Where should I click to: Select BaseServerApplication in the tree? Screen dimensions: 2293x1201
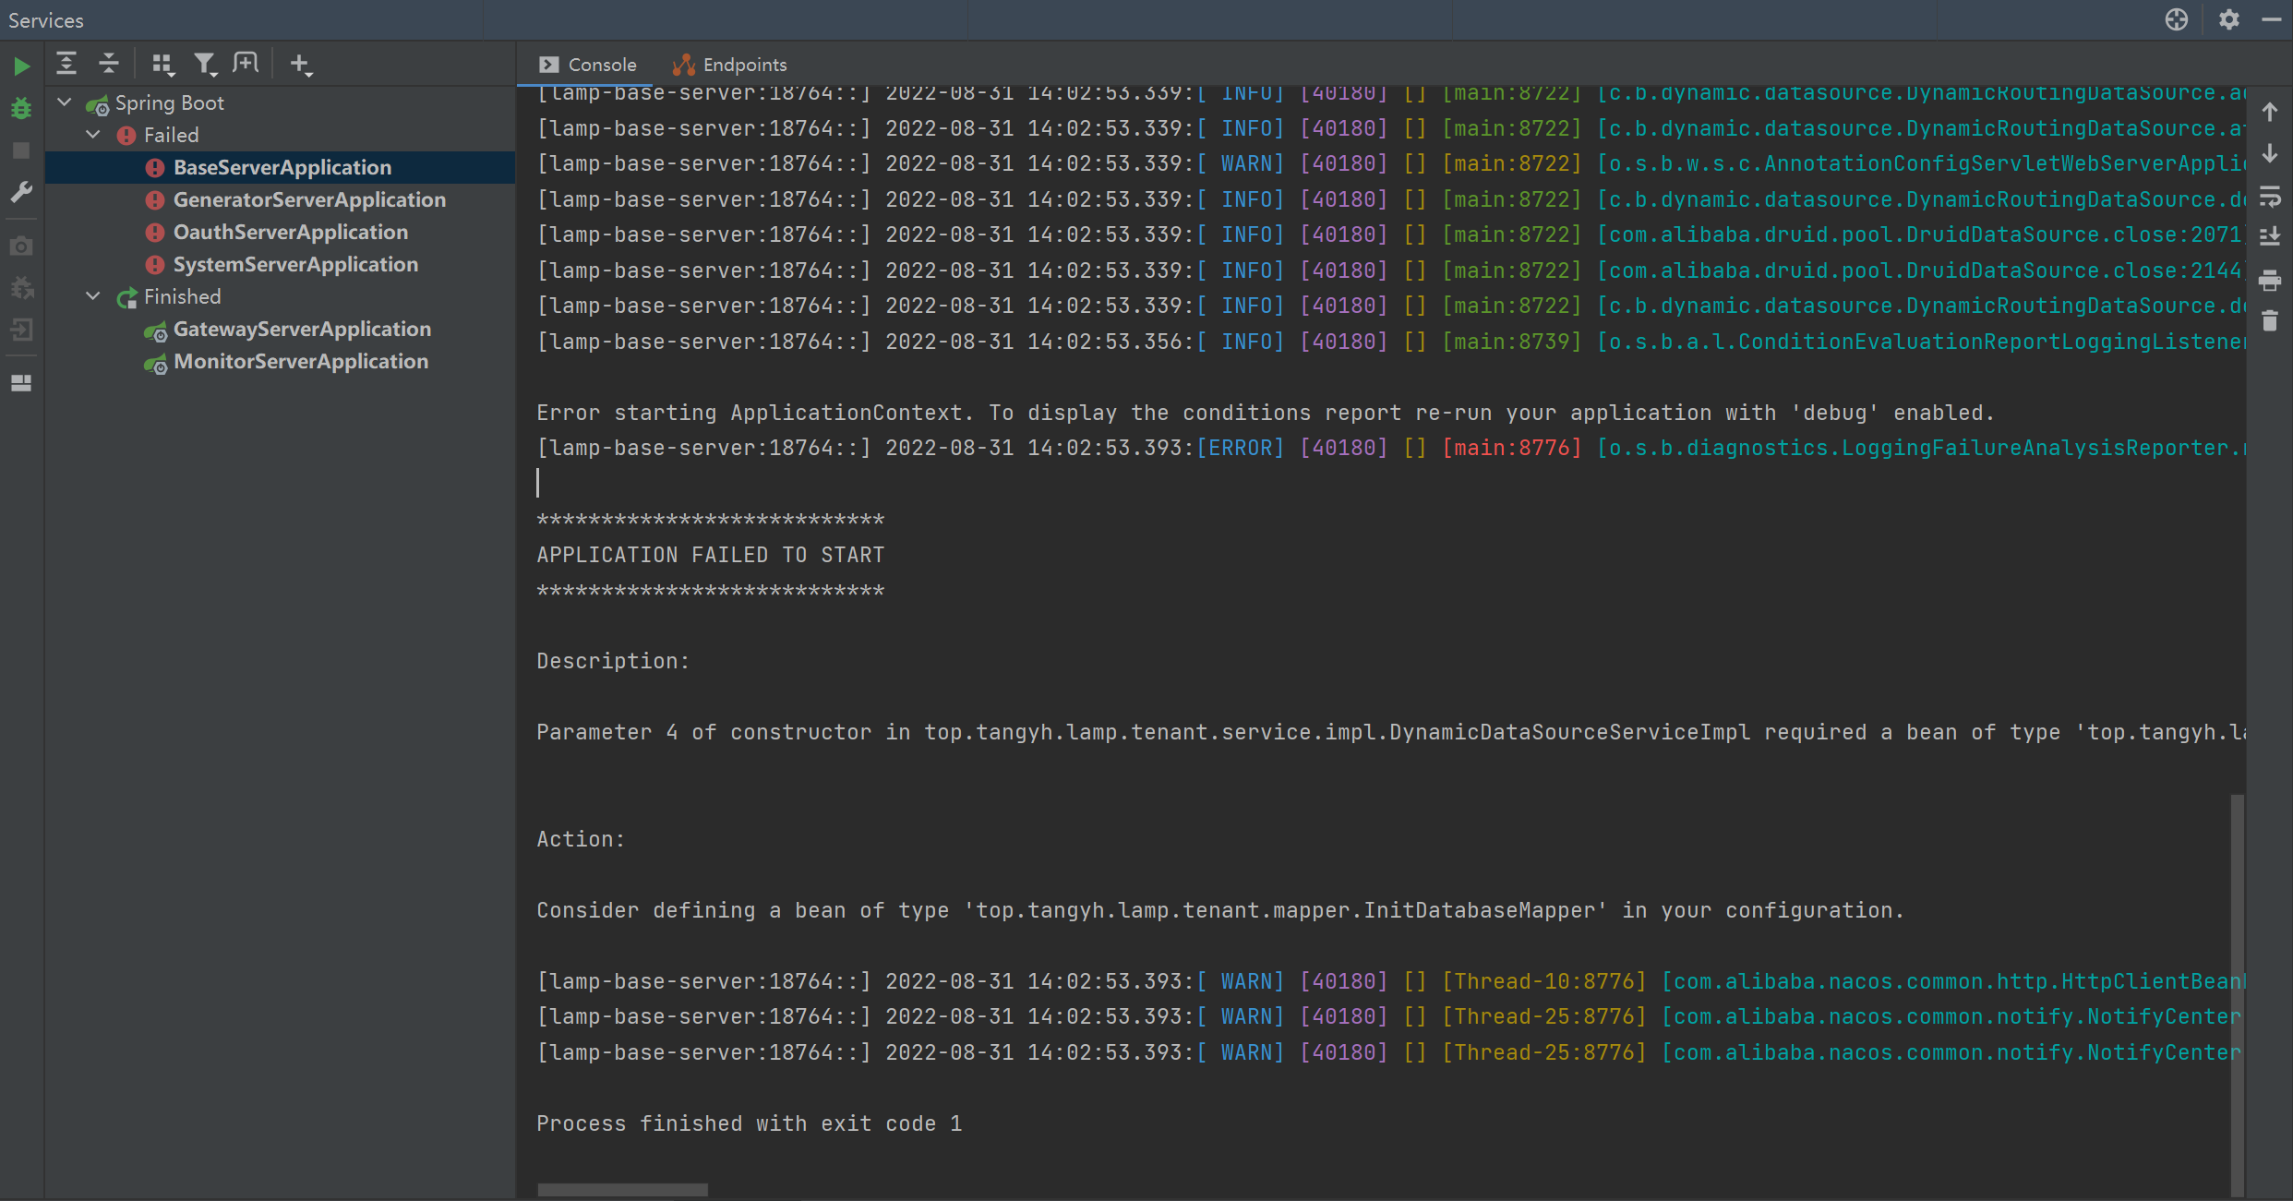[x=282, y=167]
